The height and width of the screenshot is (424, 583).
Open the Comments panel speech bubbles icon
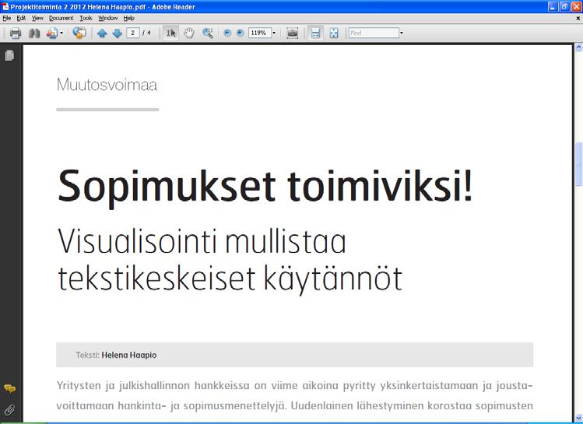(9, 389)
